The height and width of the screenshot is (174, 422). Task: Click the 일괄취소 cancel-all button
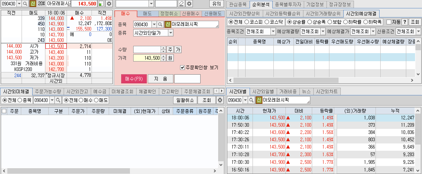coord(185,100)
